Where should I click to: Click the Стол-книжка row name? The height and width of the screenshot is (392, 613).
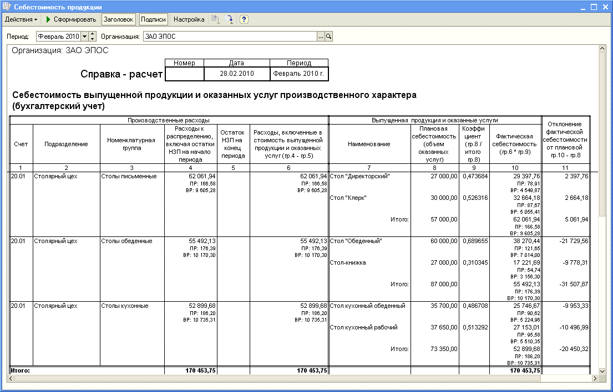click(x=348, y=262)
